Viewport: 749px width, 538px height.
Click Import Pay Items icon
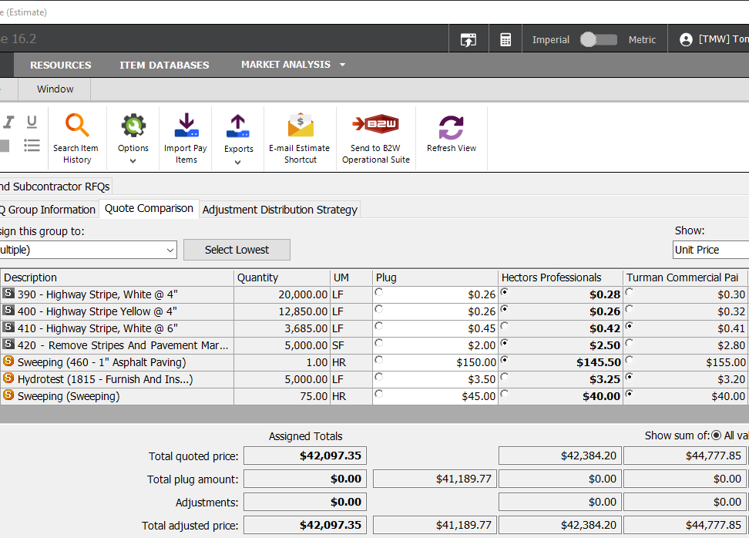(186, 126)
